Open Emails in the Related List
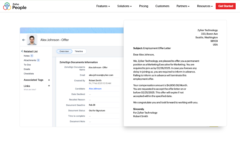This screenshot has width=240, height=142. [27, 69]
